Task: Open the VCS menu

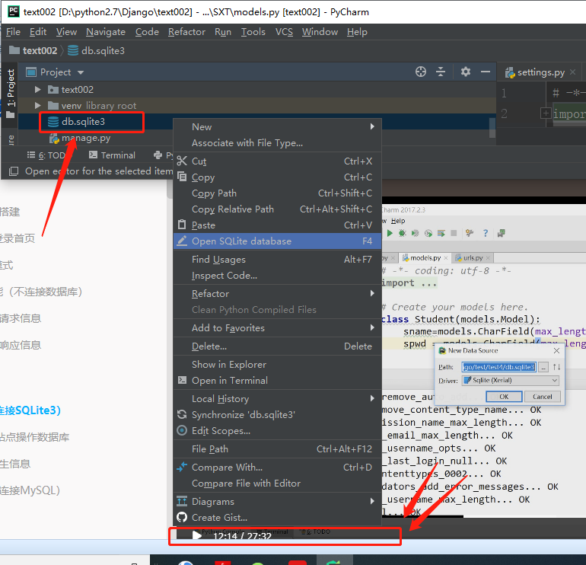Action: point(284,32)
